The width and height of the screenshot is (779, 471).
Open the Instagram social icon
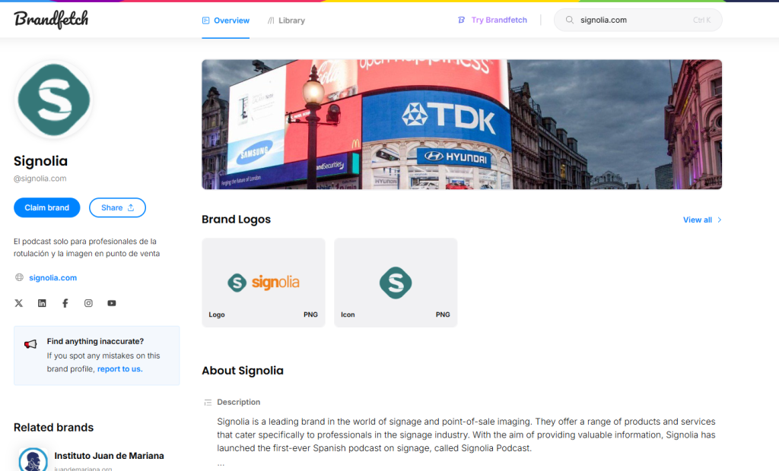88,303
